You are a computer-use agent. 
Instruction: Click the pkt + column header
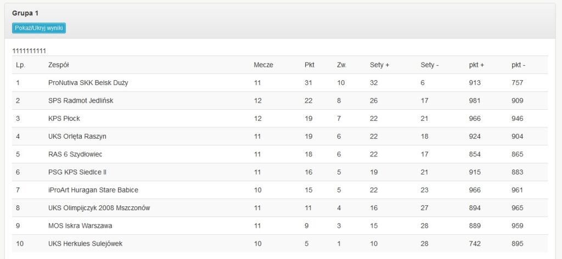[x=476, y=65]
